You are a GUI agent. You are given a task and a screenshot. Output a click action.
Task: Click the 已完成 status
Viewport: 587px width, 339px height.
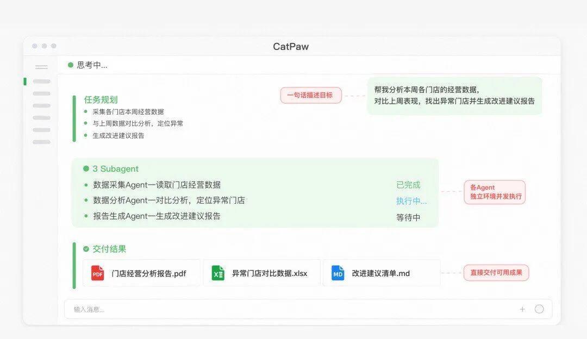point(408,185)
